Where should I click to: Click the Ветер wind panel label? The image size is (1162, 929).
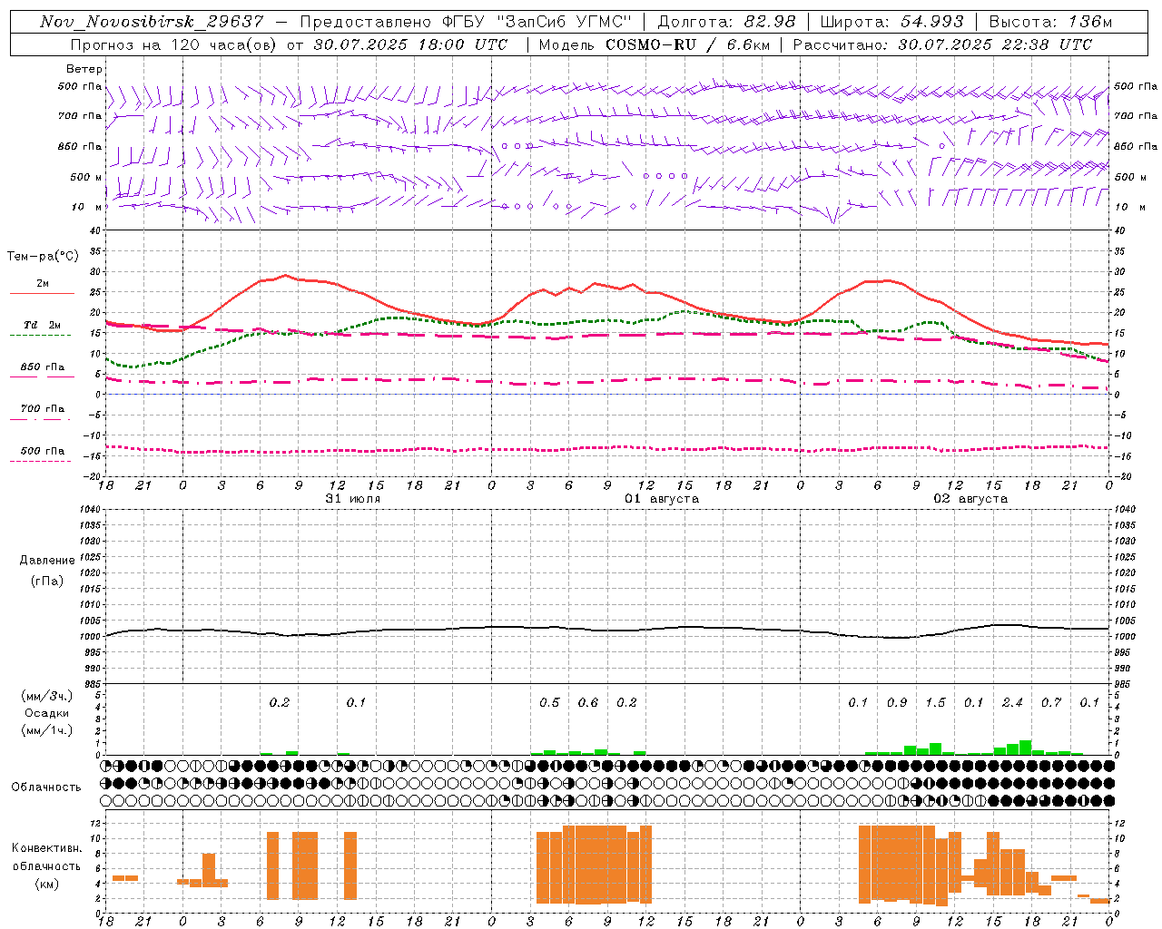84,69
